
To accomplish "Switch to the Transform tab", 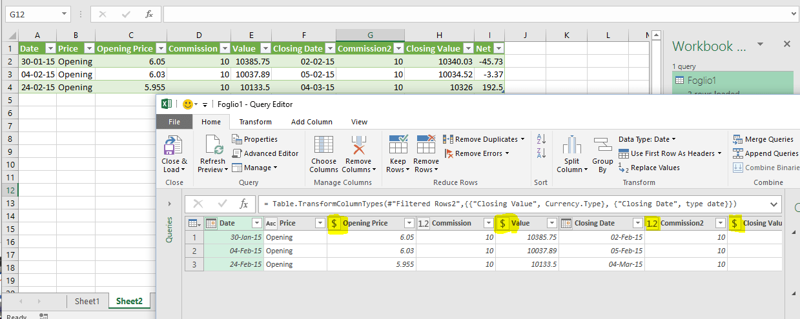I will (256, 122).
